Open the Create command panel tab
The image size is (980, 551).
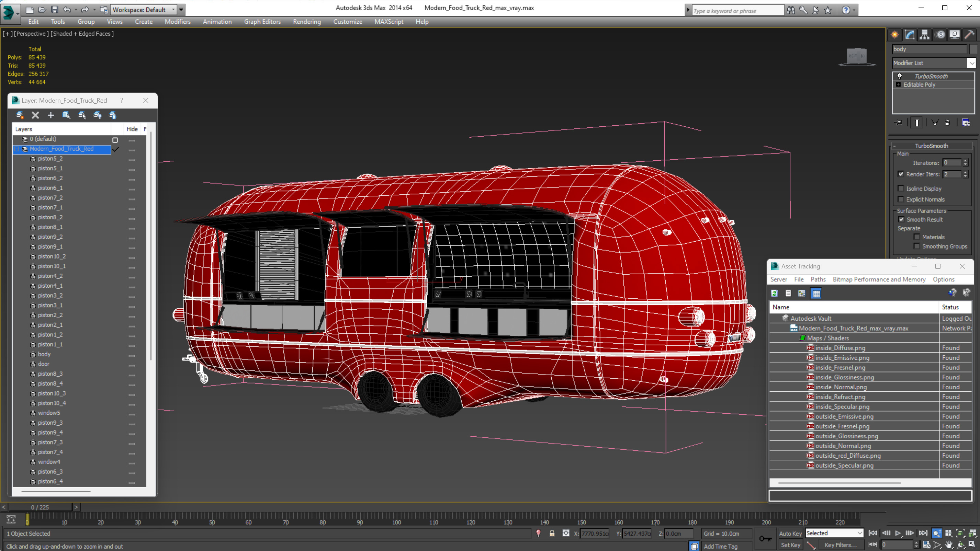[x=894, y=35]
